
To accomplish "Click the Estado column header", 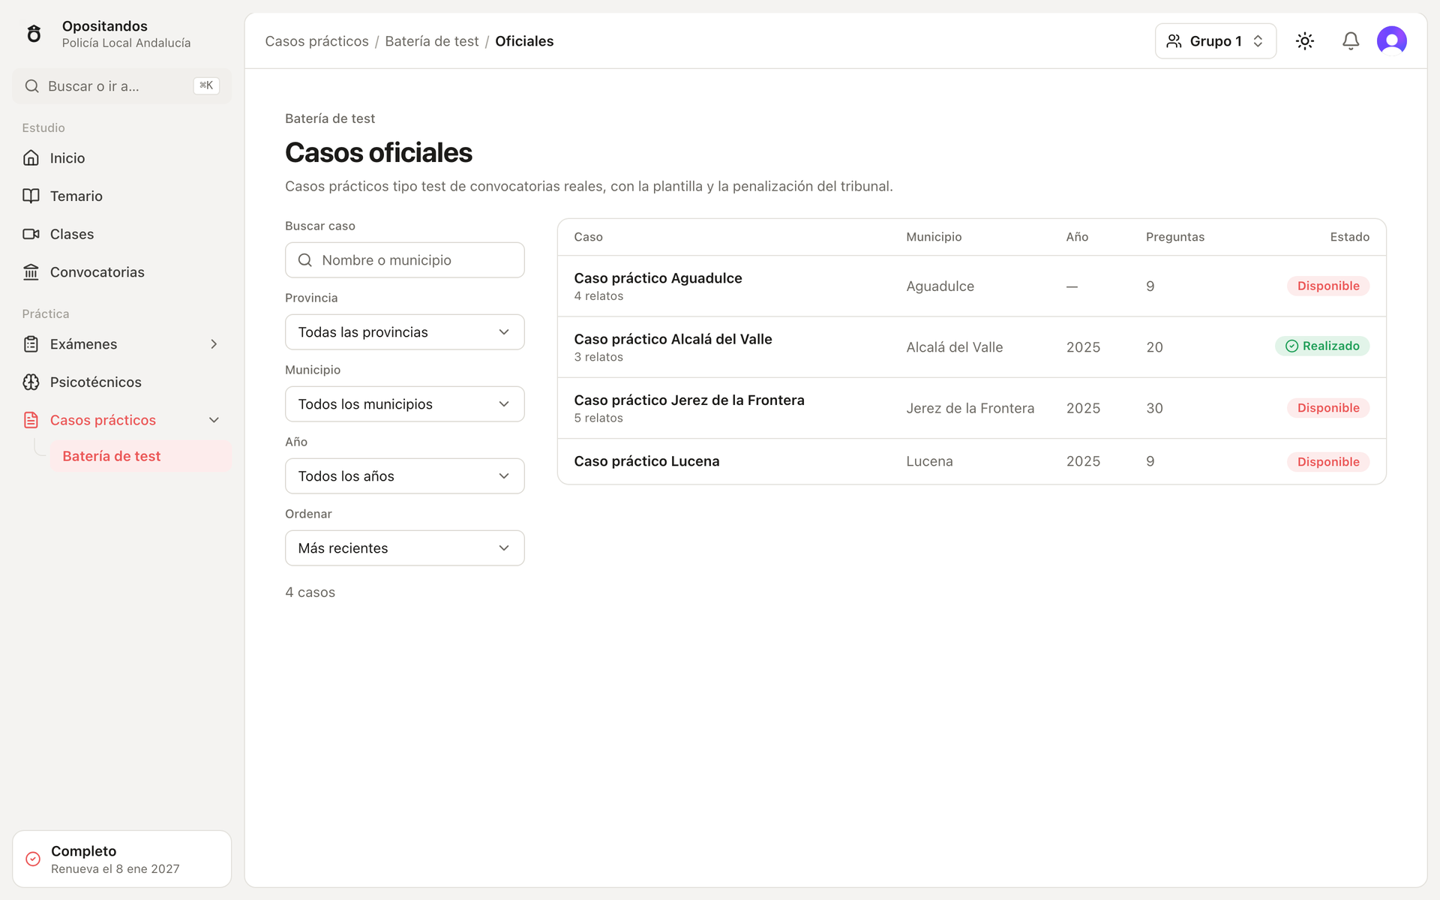I will tap(1350, 237).
